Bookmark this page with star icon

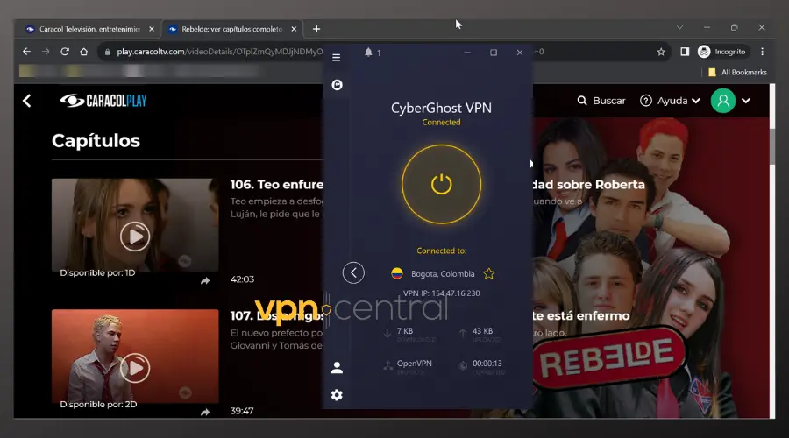point(661,52)
